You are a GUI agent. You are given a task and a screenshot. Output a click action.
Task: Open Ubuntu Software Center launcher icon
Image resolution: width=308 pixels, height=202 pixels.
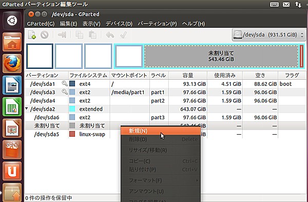tap(12, 150)
